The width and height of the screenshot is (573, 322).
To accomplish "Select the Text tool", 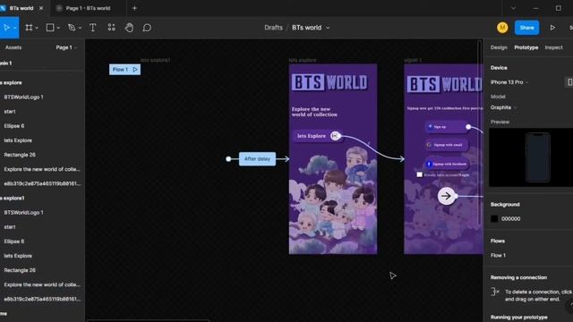I will [x=93, y=28].
